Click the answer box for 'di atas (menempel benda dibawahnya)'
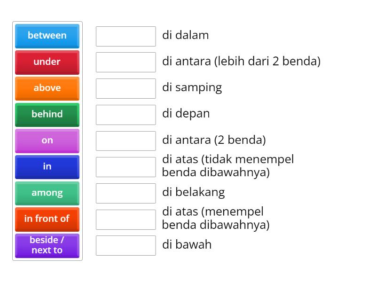This screenshot has width=376, height=282. (x=125, y=218)
